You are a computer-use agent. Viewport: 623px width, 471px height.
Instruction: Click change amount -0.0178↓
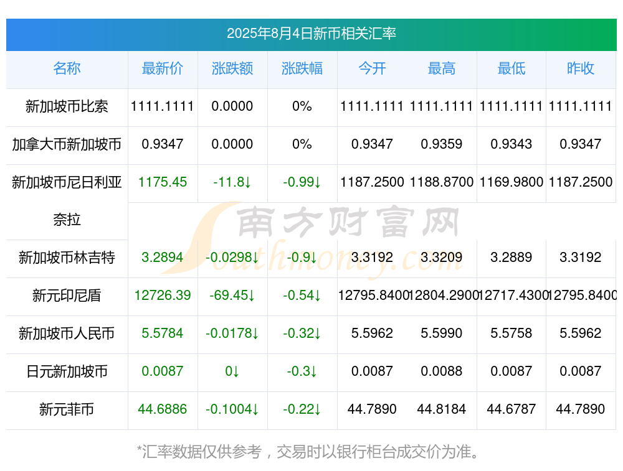[232, 333]
